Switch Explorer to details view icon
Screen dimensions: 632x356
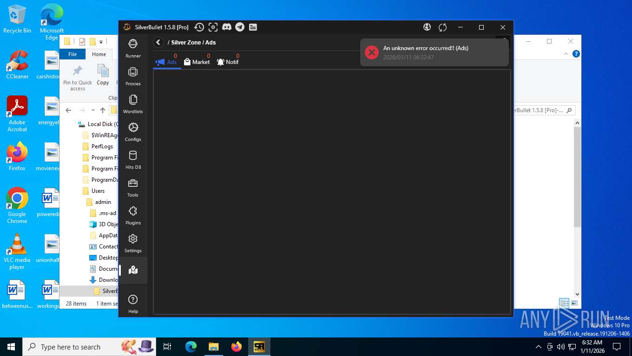[564, 303]
